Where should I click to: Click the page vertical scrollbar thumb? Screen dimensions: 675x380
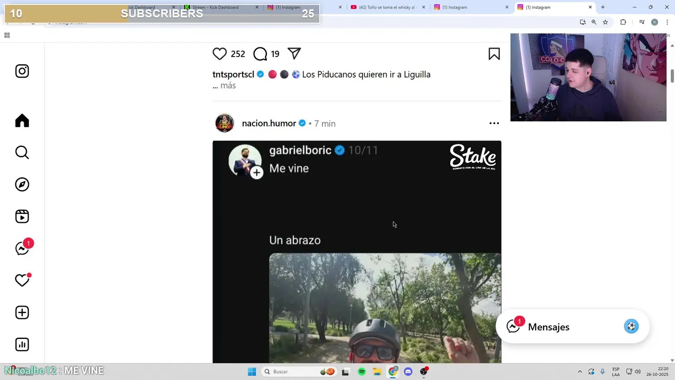[x=672, y=75]
